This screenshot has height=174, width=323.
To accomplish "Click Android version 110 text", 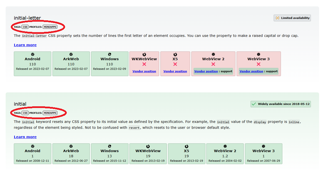I will tap(33, 64).
